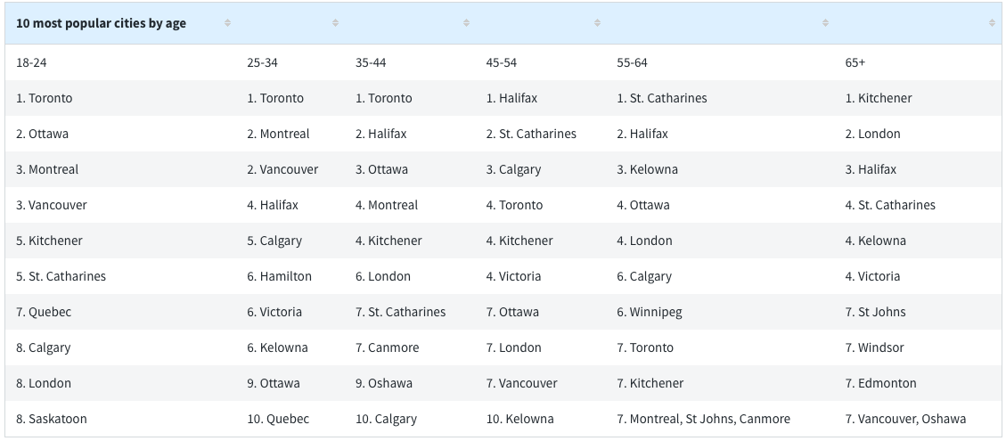The image size is (1006, 441).
Task: Sort the 65+ column using header arrows
Action: [993, 23]
